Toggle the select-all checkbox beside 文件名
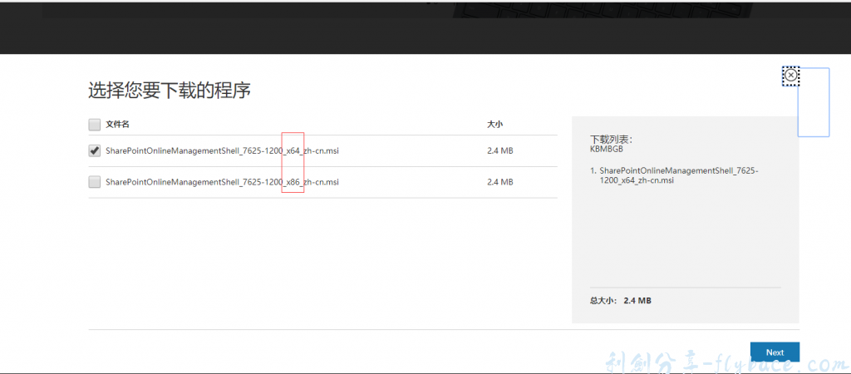851x374 pixels. (x=94, y=125)
